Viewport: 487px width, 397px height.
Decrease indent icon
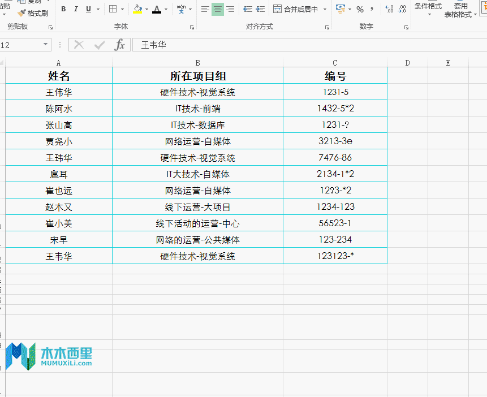[x=248, y=9]
